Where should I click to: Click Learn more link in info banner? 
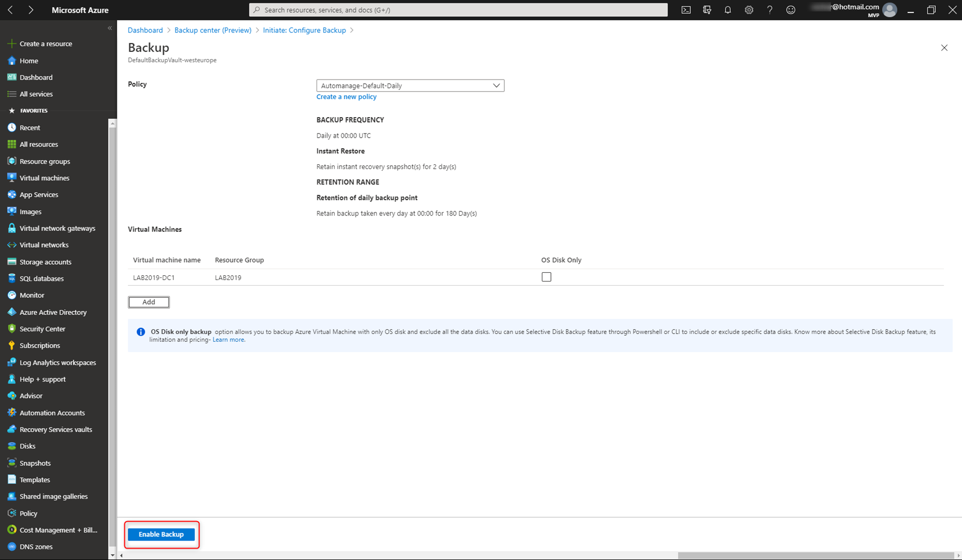229,340
